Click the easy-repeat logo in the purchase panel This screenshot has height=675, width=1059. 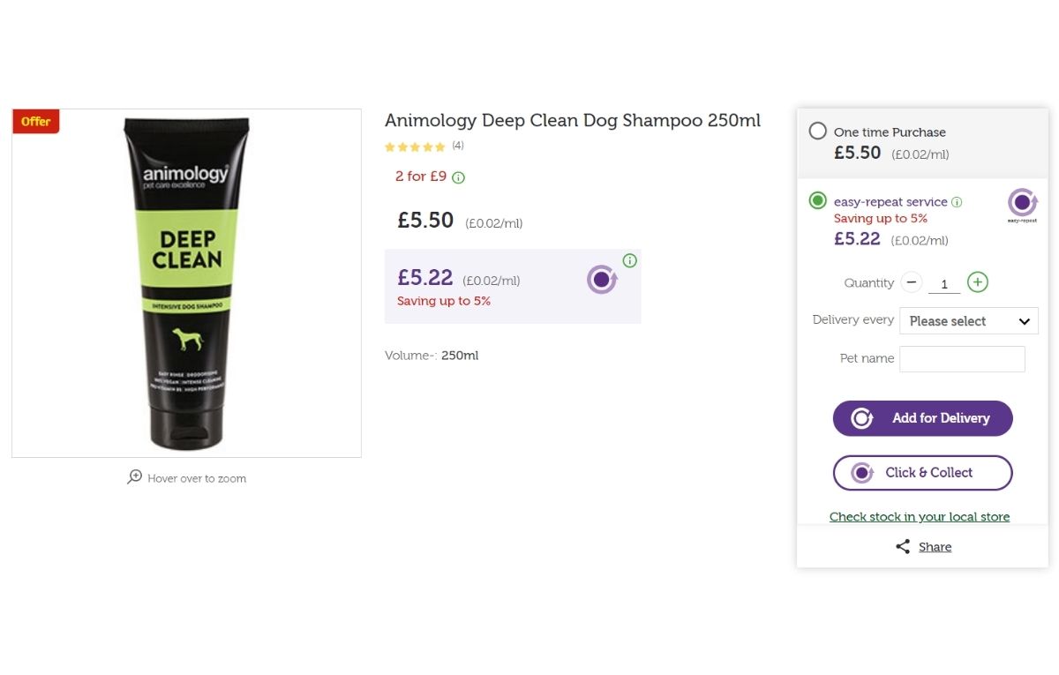[1023, 206]
